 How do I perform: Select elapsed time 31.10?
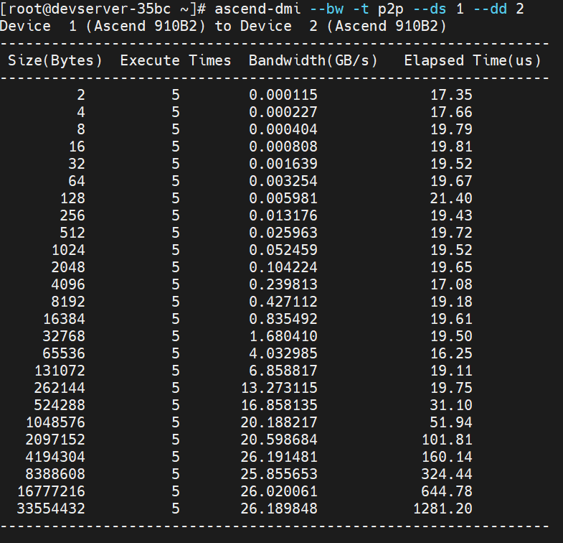(451, 405)
